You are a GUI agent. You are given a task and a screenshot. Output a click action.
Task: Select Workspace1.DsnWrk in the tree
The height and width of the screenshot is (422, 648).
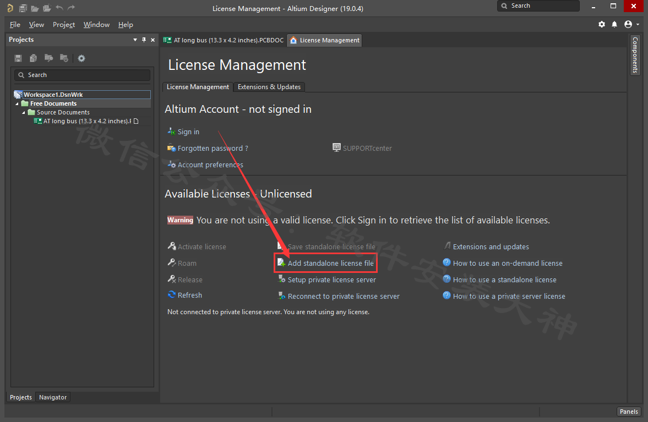click(82, 95)
